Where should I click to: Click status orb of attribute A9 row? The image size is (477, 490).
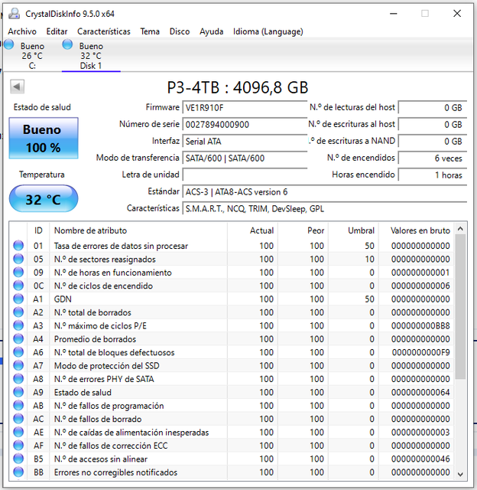(18, 392)
